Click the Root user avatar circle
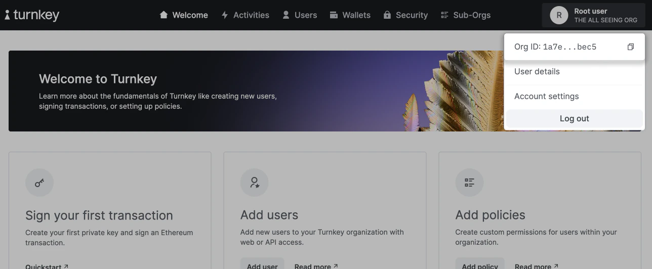This screenshot has width=652, height=269. tap(559, 15)
